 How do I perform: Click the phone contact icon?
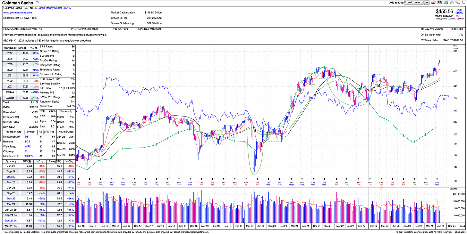[463, 3]
